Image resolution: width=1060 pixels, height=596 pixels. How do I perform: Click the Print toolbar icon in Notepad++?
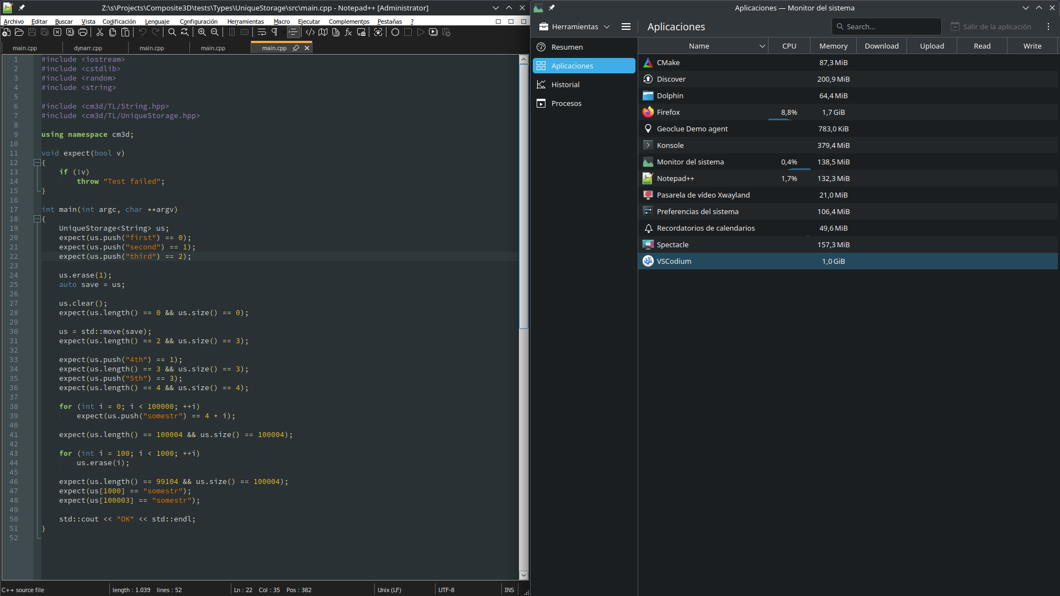click(83, 33)
